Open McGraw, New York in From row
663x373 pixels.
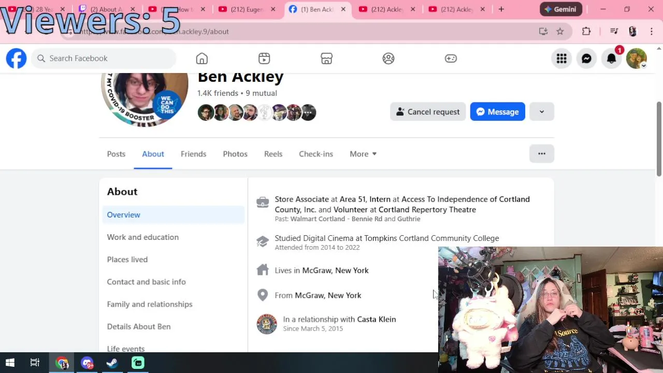click(328, 295)
